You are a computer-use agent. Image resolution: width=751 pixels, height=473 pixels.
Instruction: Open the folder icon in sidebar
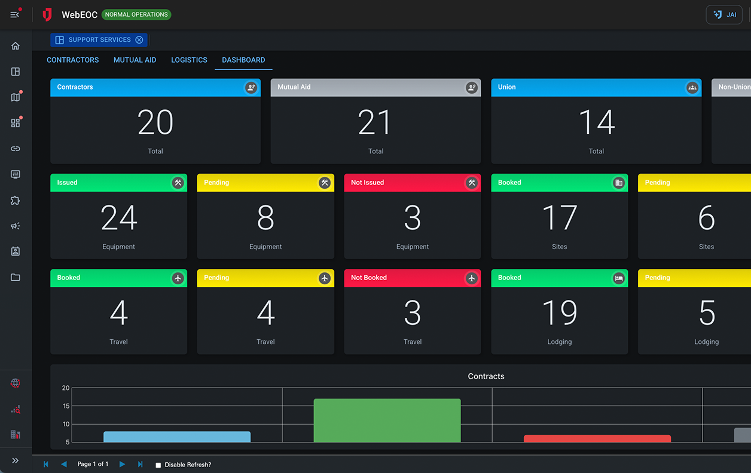point(16,277)
